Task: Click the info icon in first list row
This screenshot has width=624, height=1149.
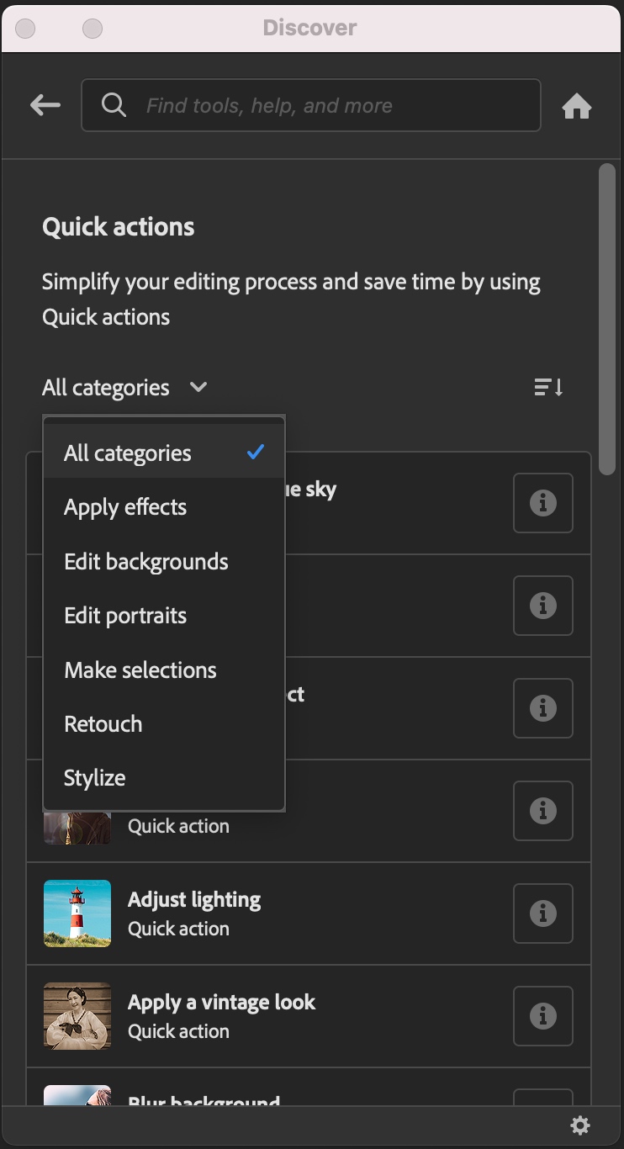Action: pos(542,503)
